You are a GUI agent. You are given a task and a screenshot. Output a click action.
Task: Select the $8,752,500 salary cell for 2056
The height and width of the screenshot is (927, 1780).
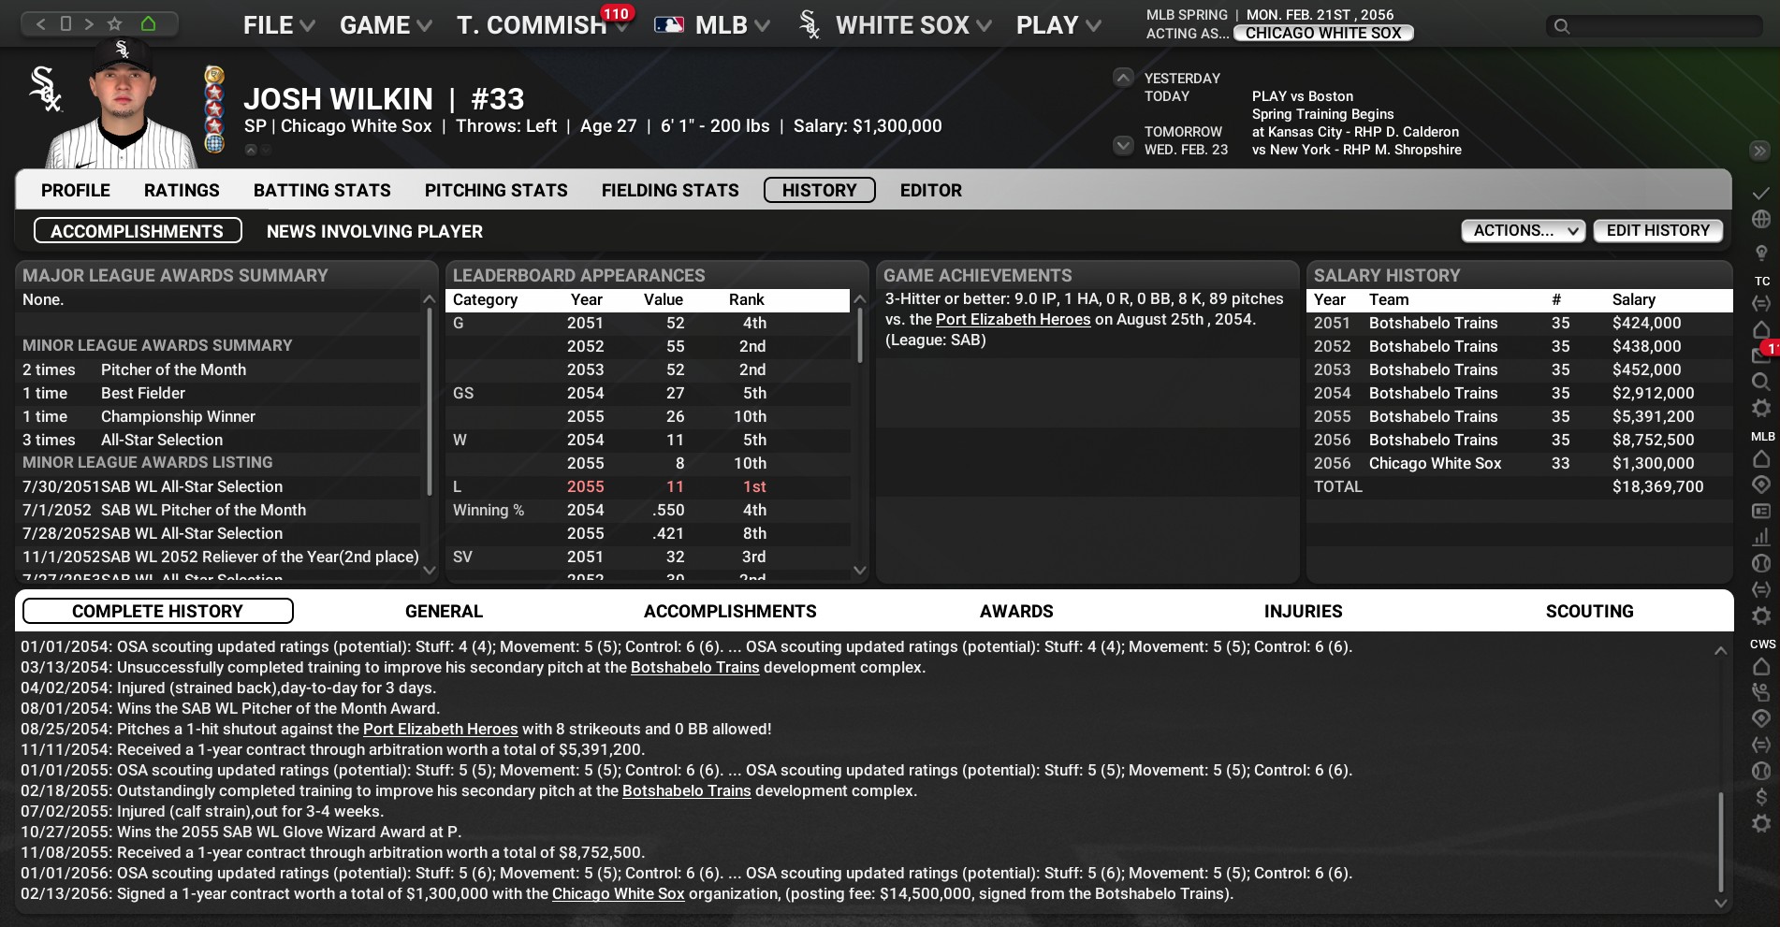coord(1653,440)
